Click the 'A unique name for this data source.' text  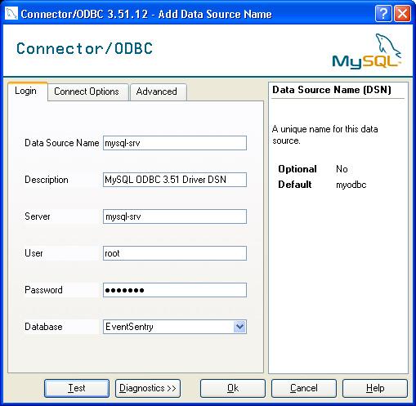(324, 135)
